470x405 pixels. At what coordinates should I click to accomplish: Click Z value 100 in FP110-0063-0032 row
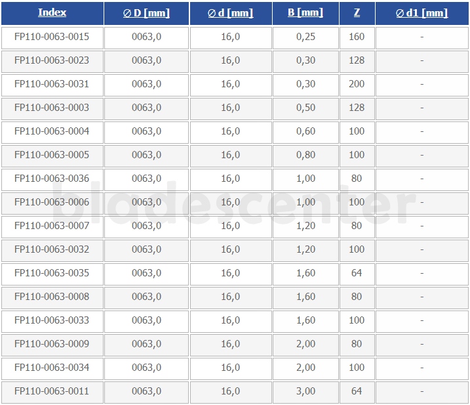coord(357,250)
